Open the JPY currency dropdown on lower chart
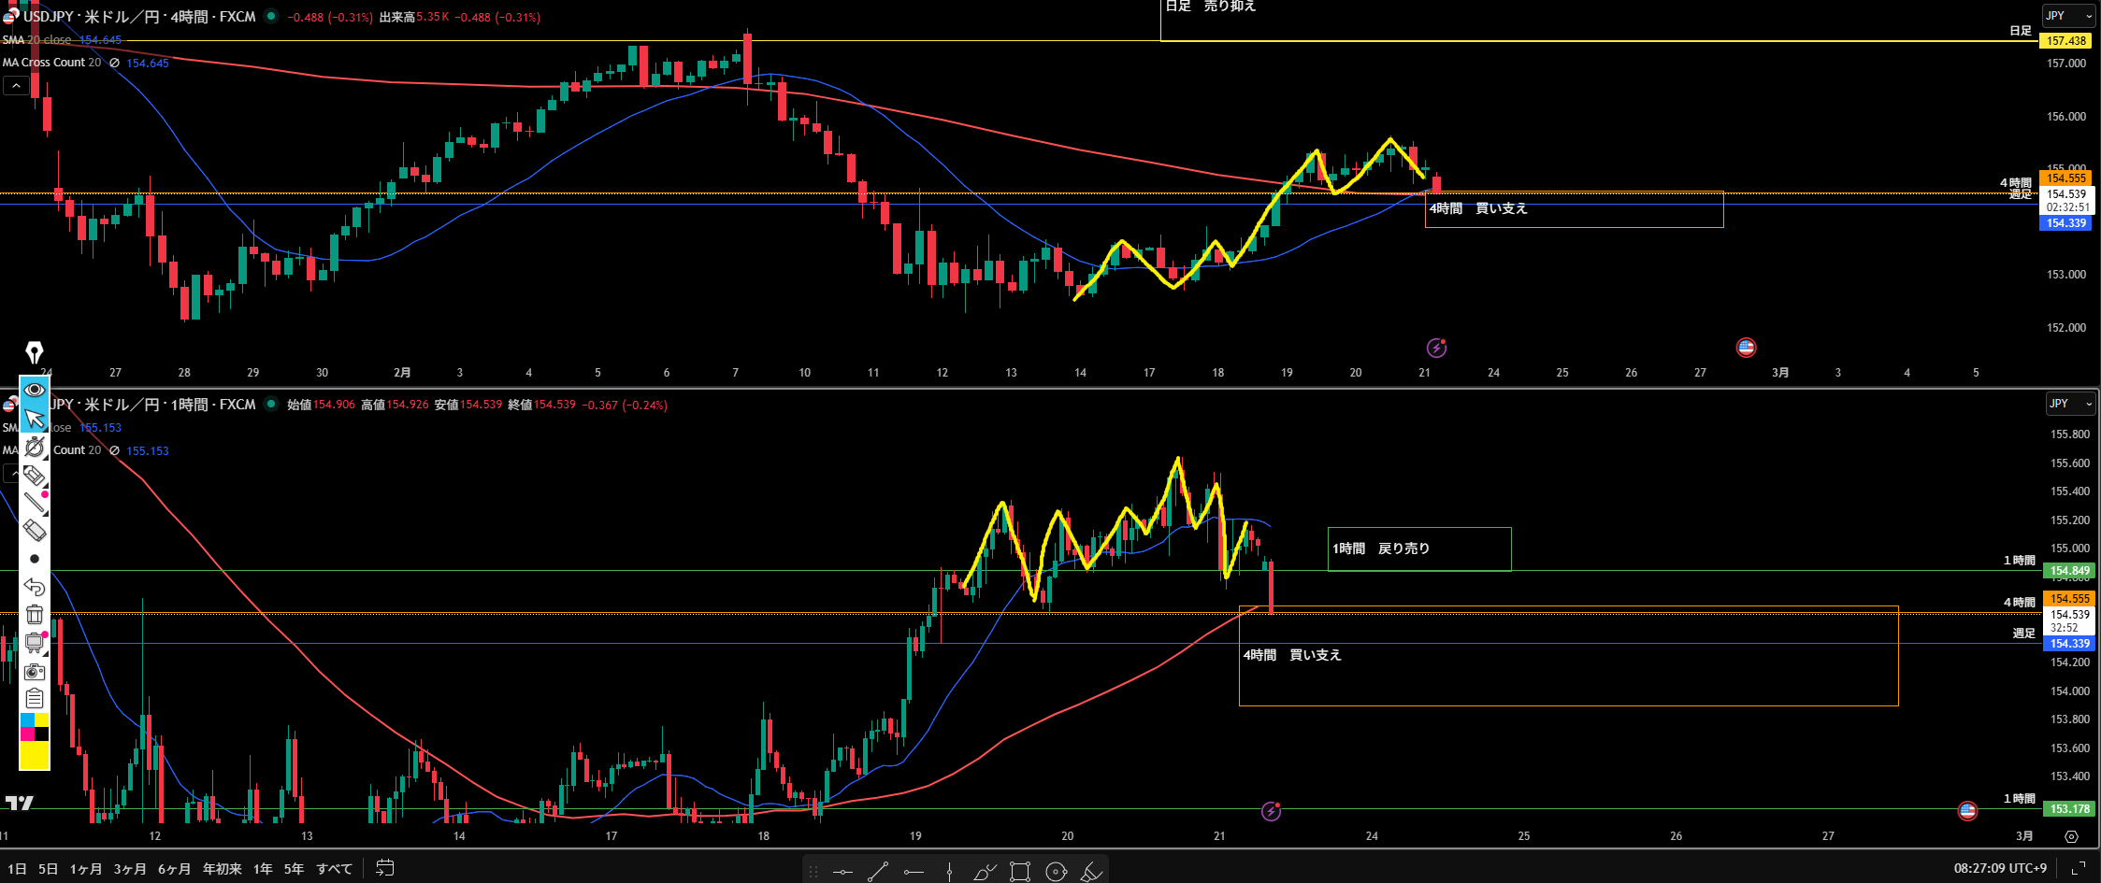This screenshot has height=883, width=2101. pyautogui.click(x=2069, y=404)
